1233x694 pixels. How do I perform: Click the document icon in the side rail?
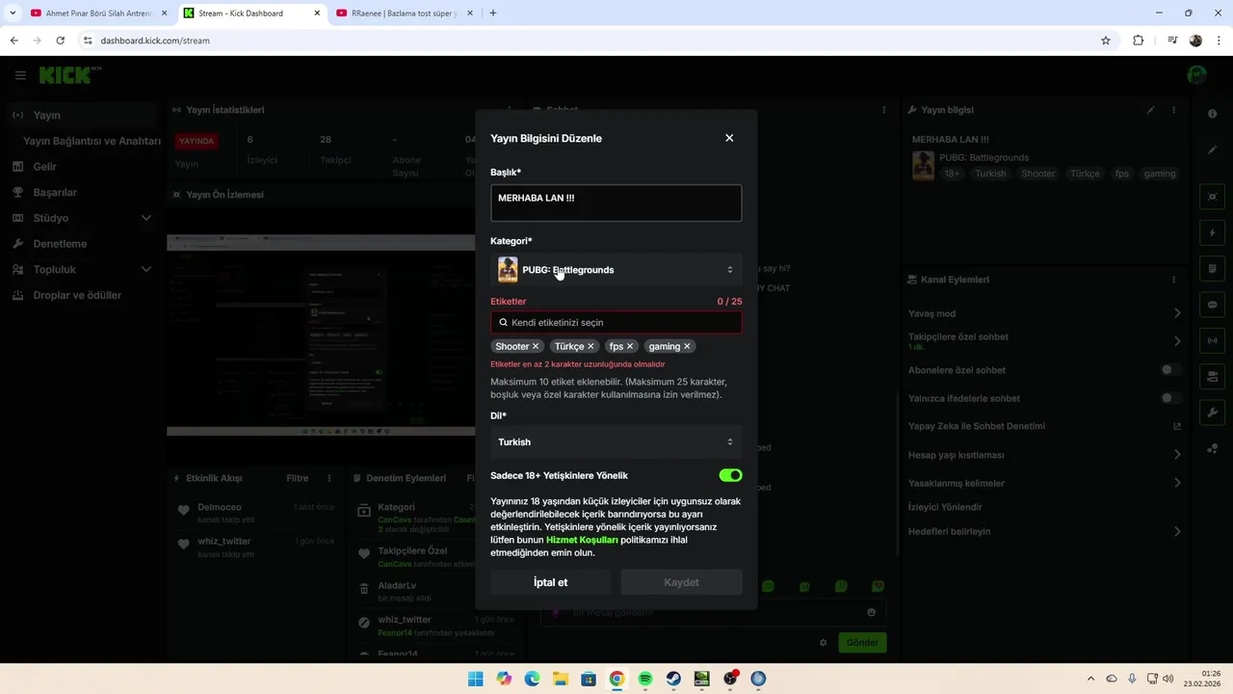tap(1212, 269)
